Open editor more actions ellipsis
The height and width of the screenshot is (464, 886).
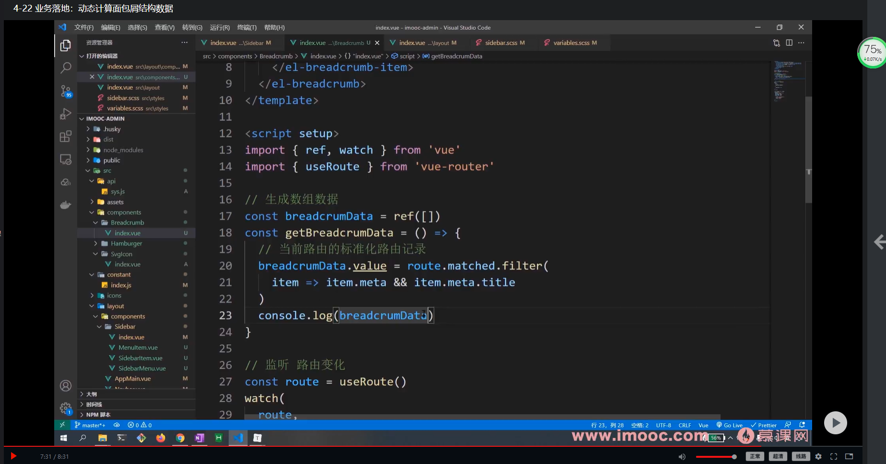pyautogui.click(x=801, y=43)
